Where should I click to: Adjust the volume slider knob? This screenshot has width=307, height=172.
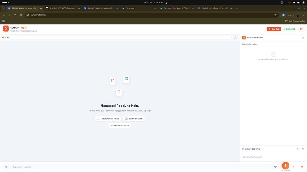302,167
